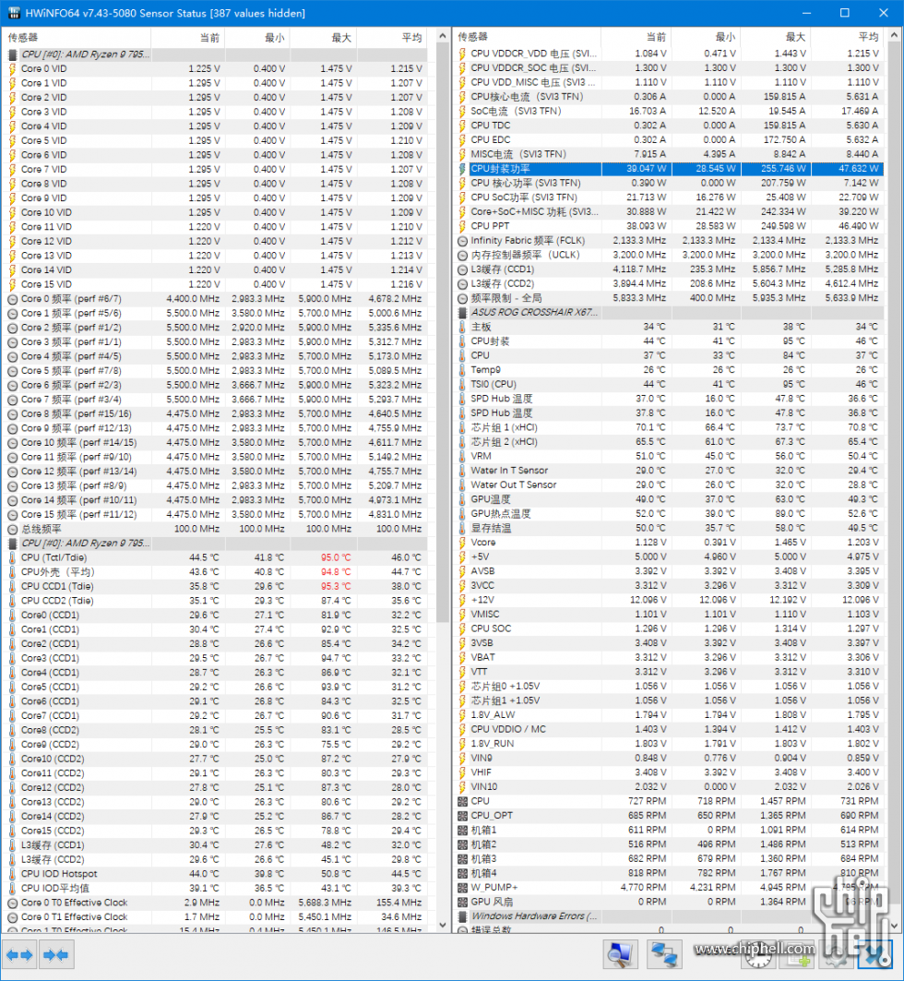Click the expand-columns arrows button in bottom toolbar
904x981 pixels.
coord(19,955)
